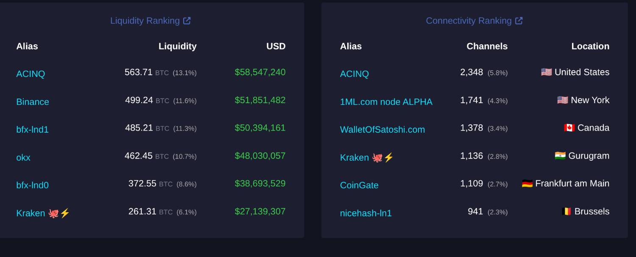Click the United States flag icon

(546, 72)
